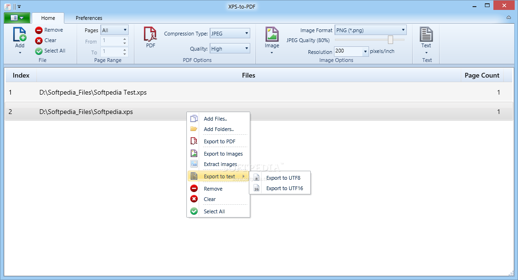This screenshot has width=518, height=280.
Task: Collapse the ribbon using the top-right chevron
Action: (x=509, y=17)
